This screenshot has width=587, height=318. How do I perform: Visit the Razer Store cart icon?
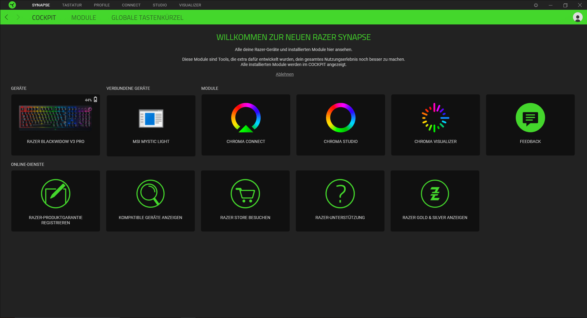(245, 194)
